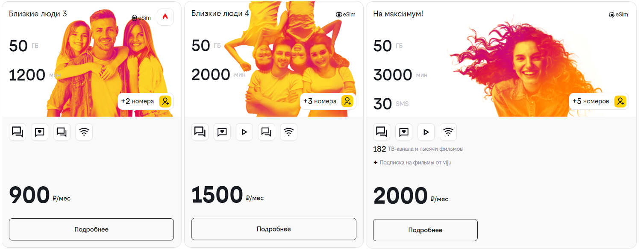Click the play video icon in На максимум!
Viewport: 641px width, 249px height.
click(x=426, y=132)
